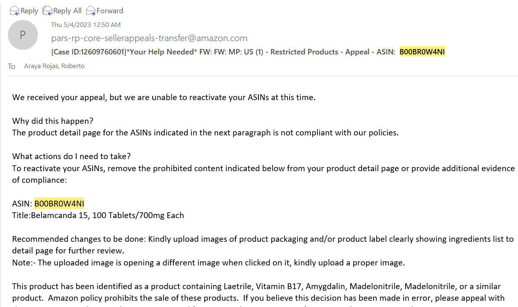The height and width of the screenshot is (307, 518).
Task: Click the 'Recommended changes to be done' paragraph
Action: click(263, 245)
